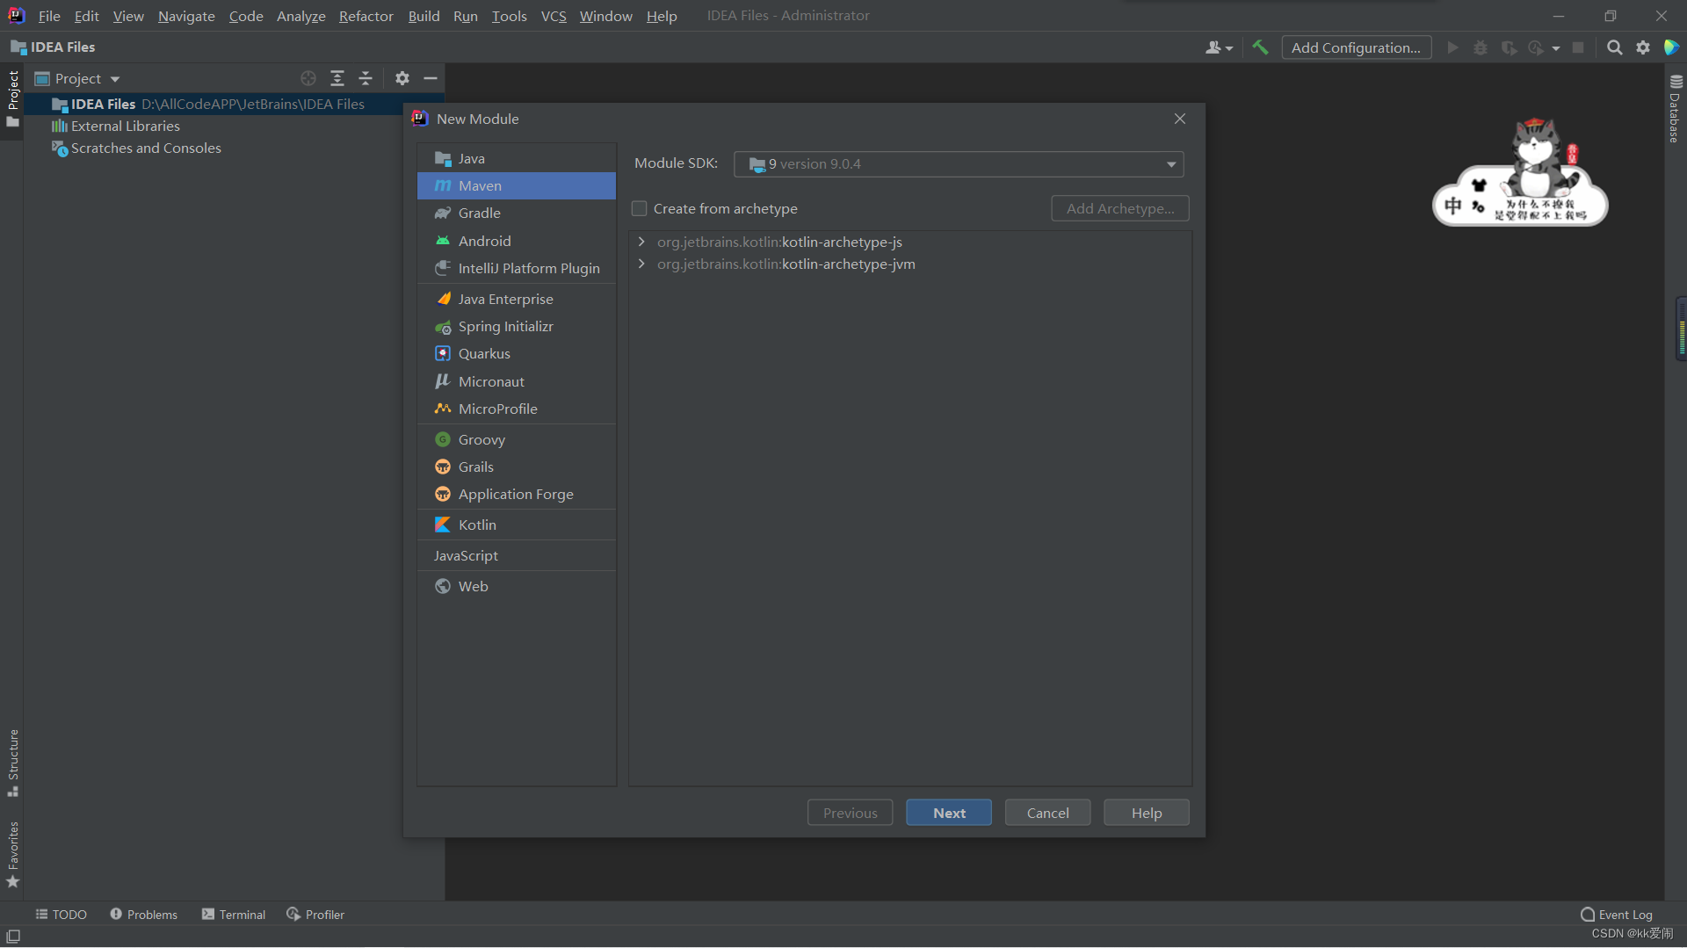This screenshot has height=948, width=1687.
Task: Select Kotlin module type
Action: pos(517,525)
